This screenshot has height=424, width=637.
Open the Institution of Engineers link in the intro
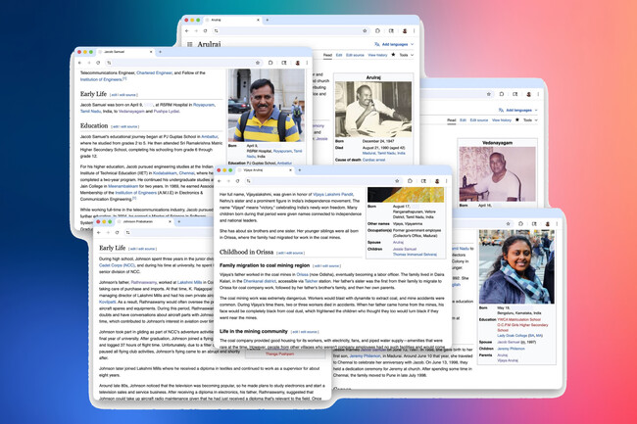[101, 79]
